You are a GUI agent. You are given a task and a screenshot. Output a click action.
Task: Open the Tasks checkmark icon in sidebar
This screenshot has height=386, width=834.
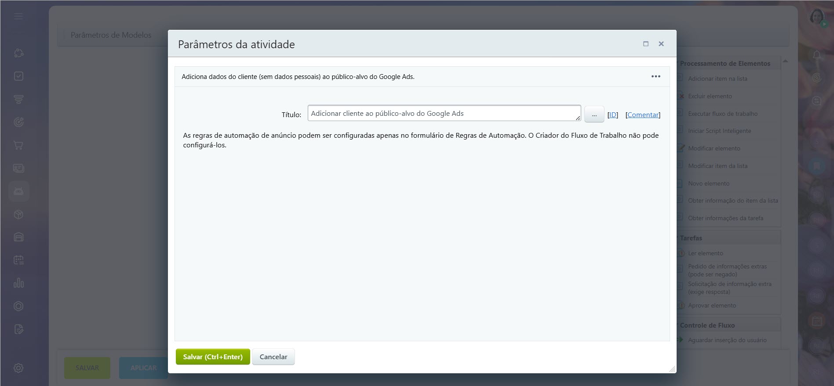(18, 76)
